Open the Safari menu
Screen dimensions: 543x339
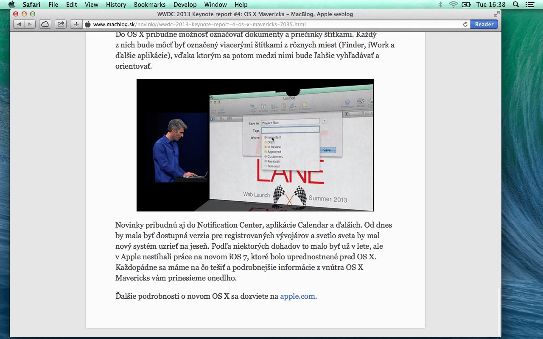coord(31,5)
